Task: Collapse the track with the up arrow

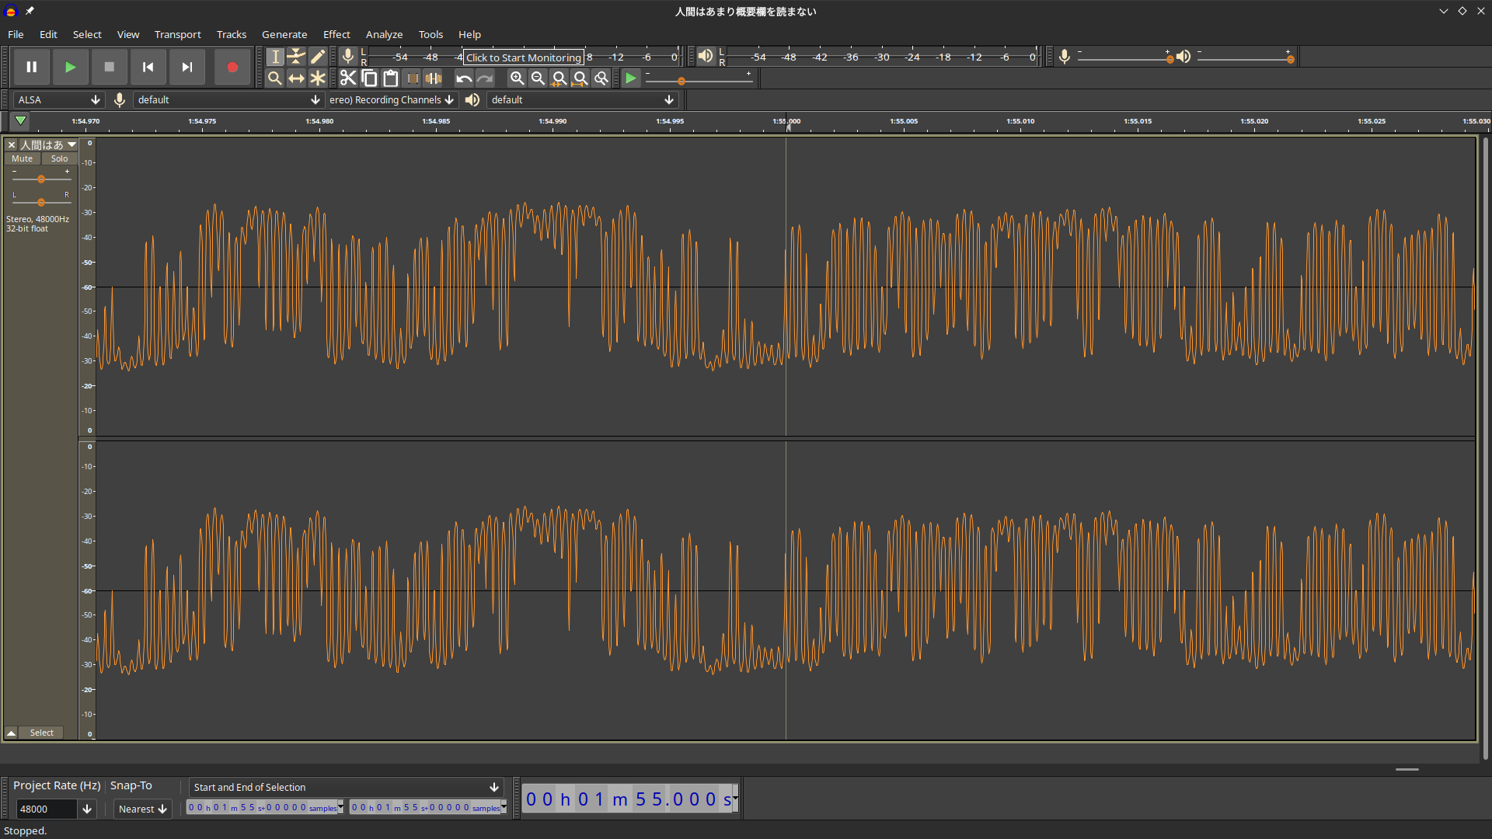Action: 12,733
